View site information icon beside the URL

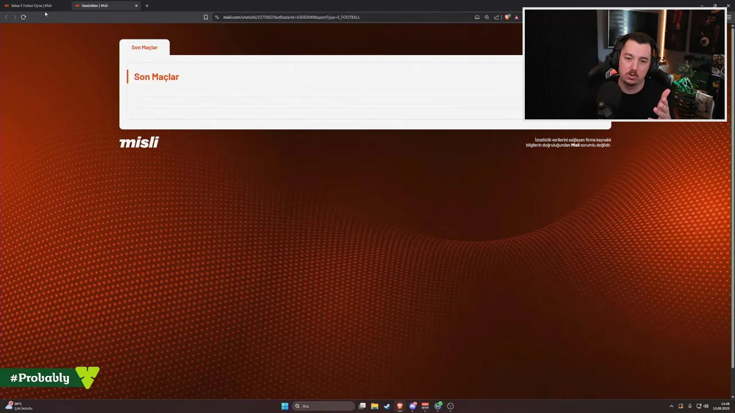pos(217,17)
